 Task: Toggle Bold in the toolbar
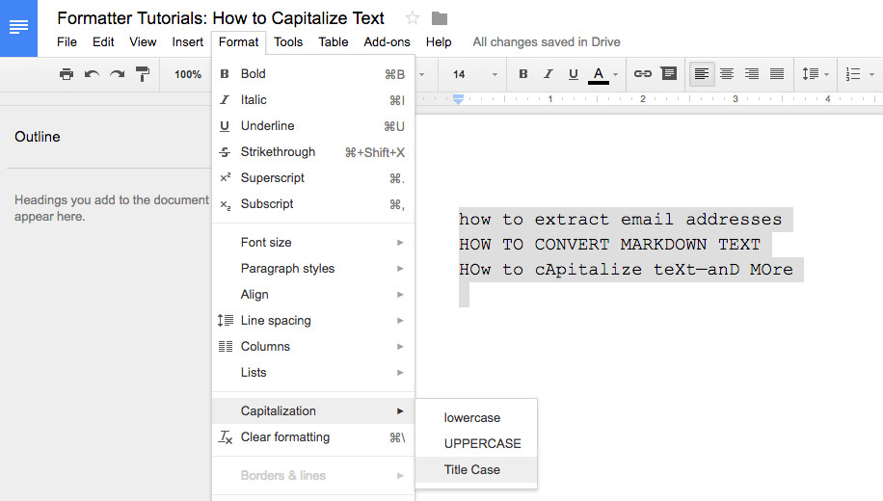pyautogui.click(x=523, y=74)
